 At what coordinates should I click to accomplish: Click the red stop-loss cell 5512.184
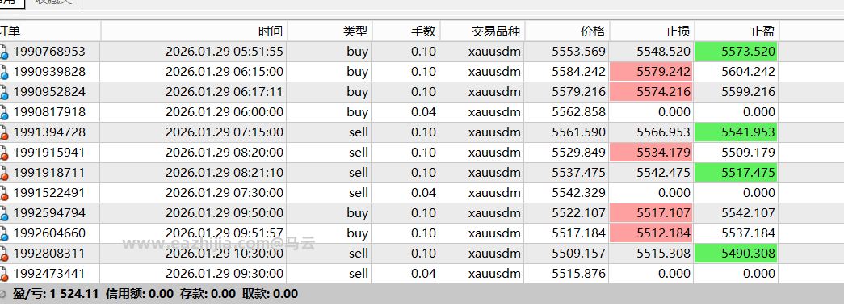point(651,233)
